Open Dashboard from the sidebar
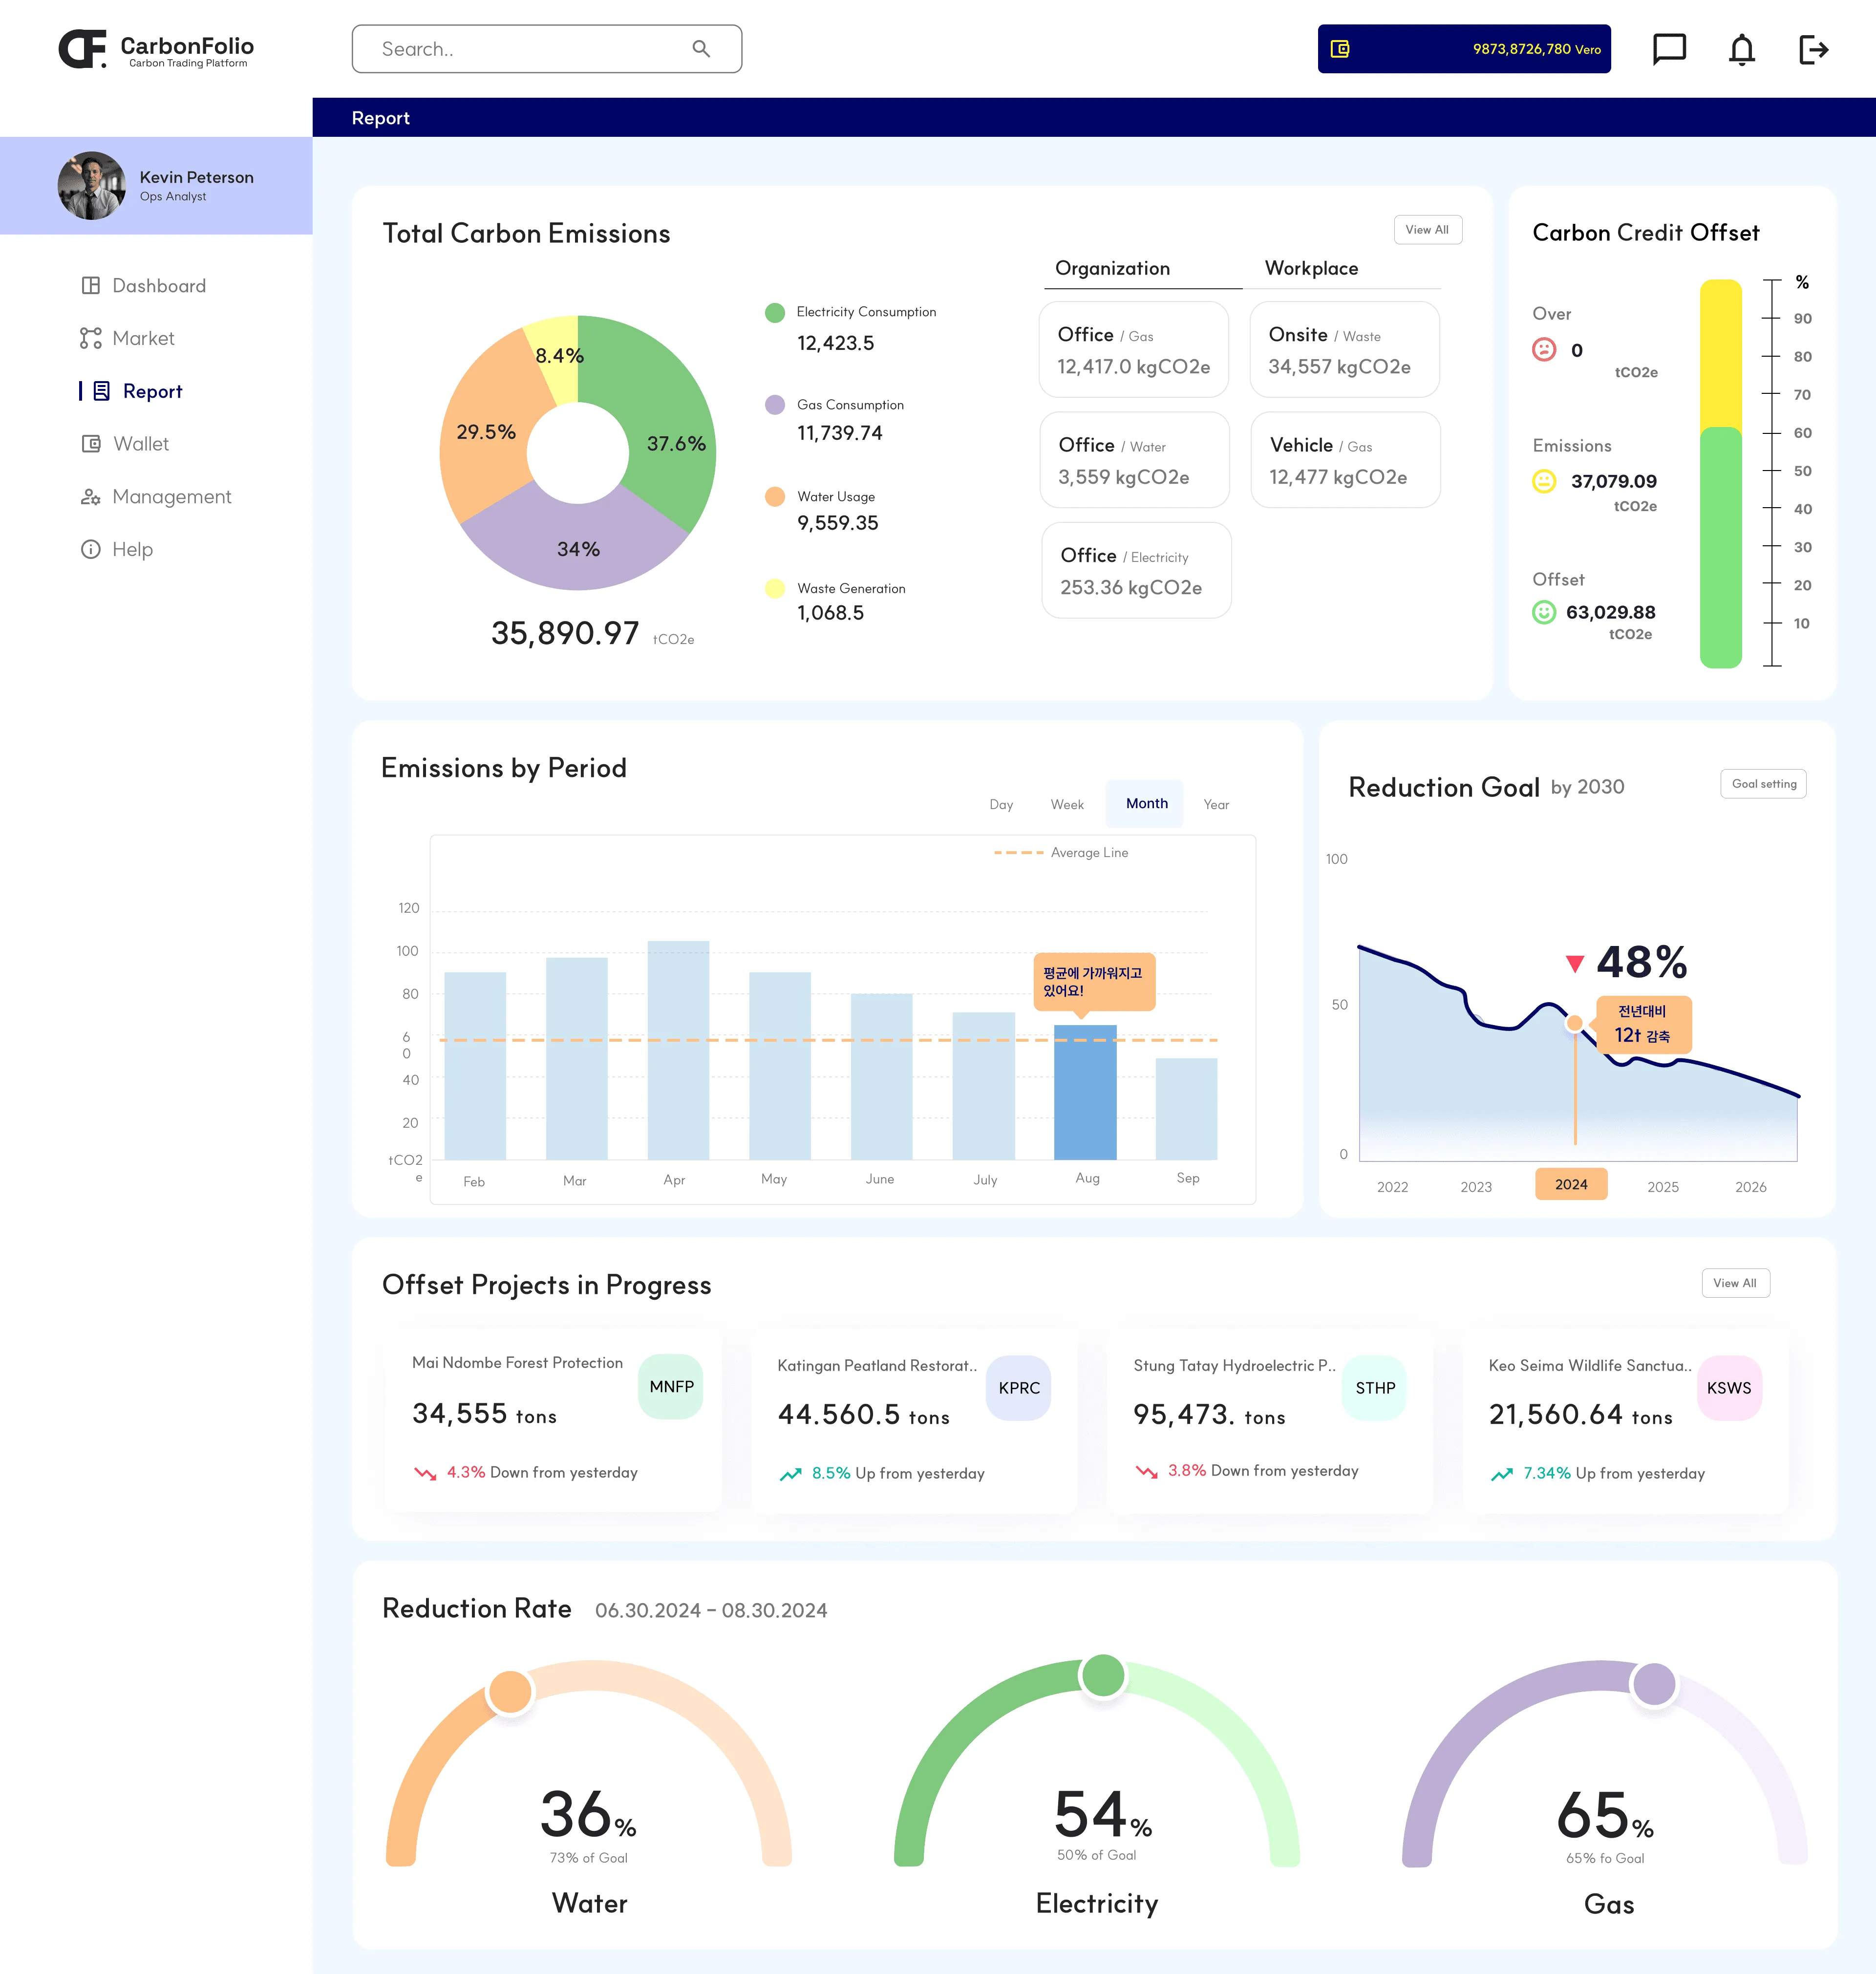This screenshot has width=1876, height=1974. tap(158, 286)
